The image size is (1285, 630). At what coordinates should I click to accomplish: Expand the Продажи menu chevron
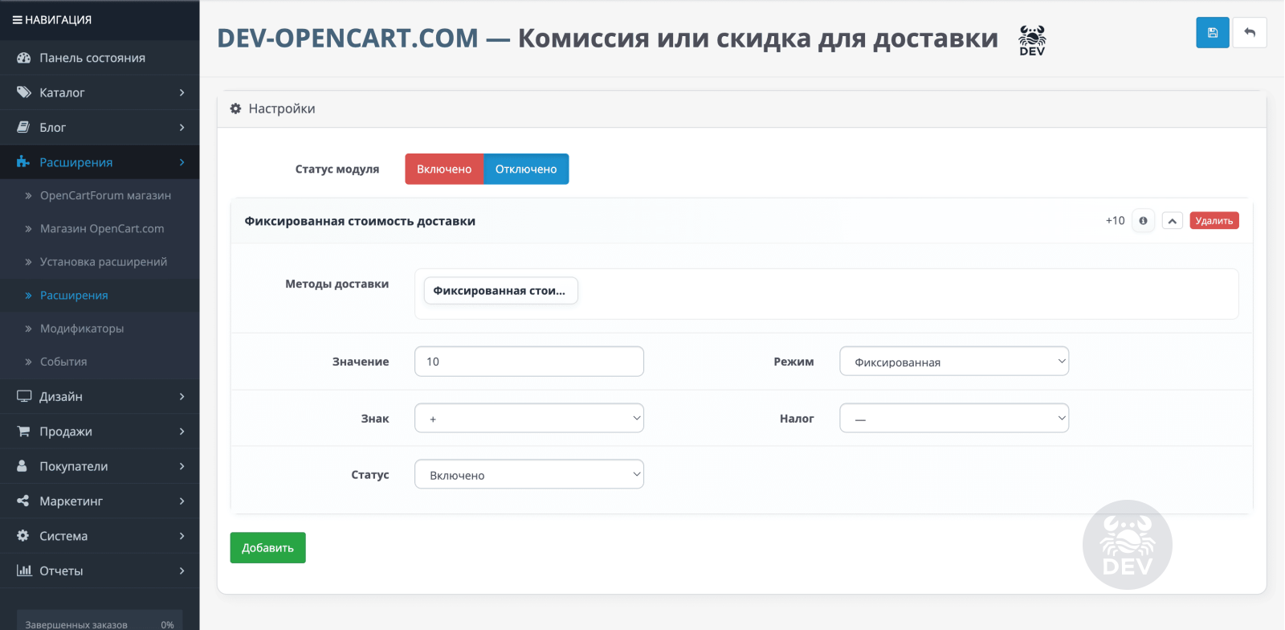click(182, 432)
